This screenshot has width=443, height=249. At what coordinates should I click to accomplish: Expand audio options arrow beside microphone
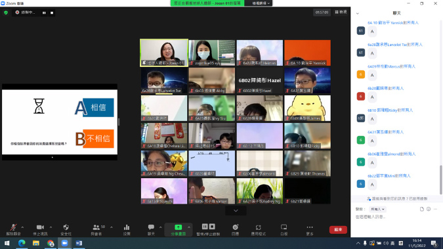point(22,227)
